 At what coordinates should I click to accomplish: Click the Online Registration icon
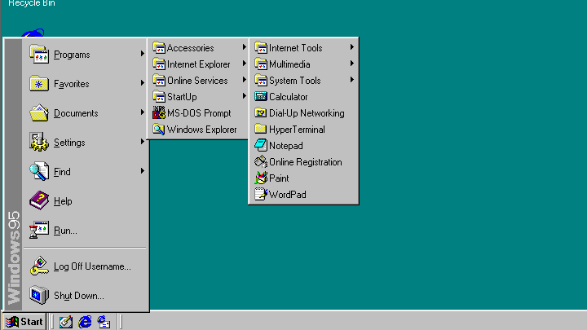point(261,162)
